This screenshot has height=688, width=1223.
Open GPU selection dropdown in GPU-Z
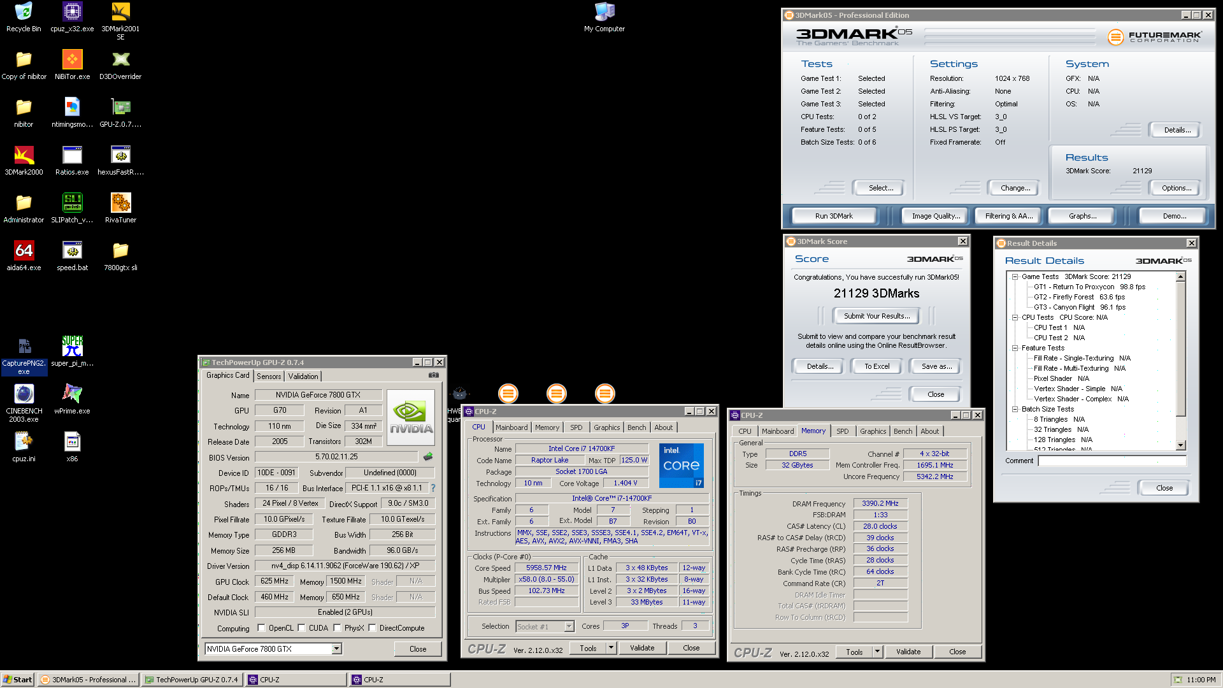[336, 649]
